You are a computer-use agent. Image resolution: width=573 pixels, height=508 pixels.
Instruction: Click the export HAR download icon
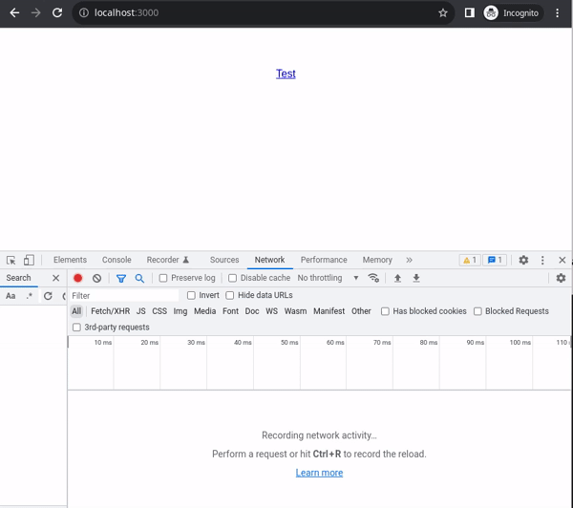416,278
